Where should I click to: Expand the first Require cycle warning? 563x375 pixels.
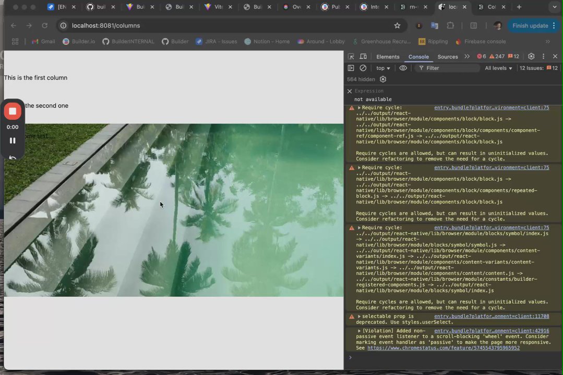tap(359, 108)
